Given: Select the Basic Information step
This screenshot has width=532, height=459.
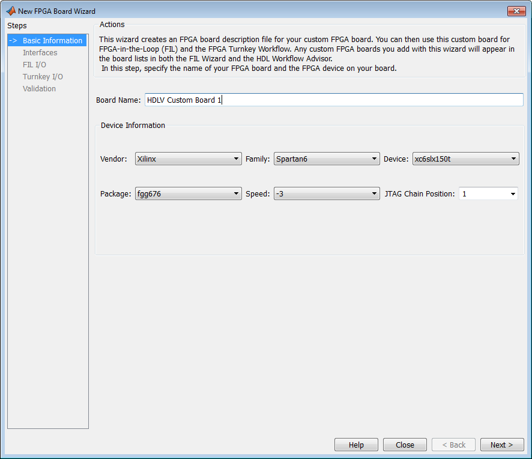Looking at the screenshot, I should pyautogui.click(x=47, y=40).
